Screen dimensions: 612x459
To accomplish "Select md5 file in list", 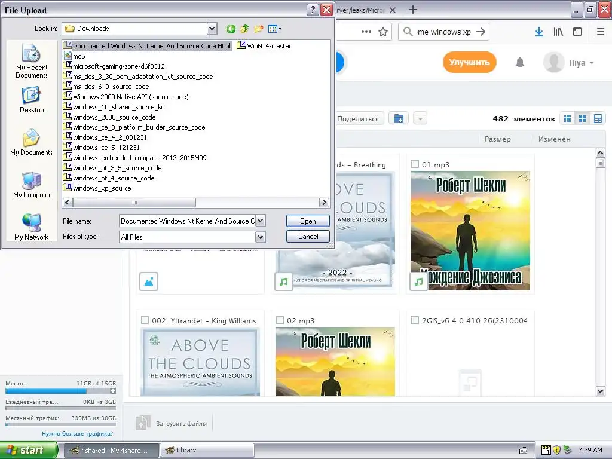I will point(75,56).
